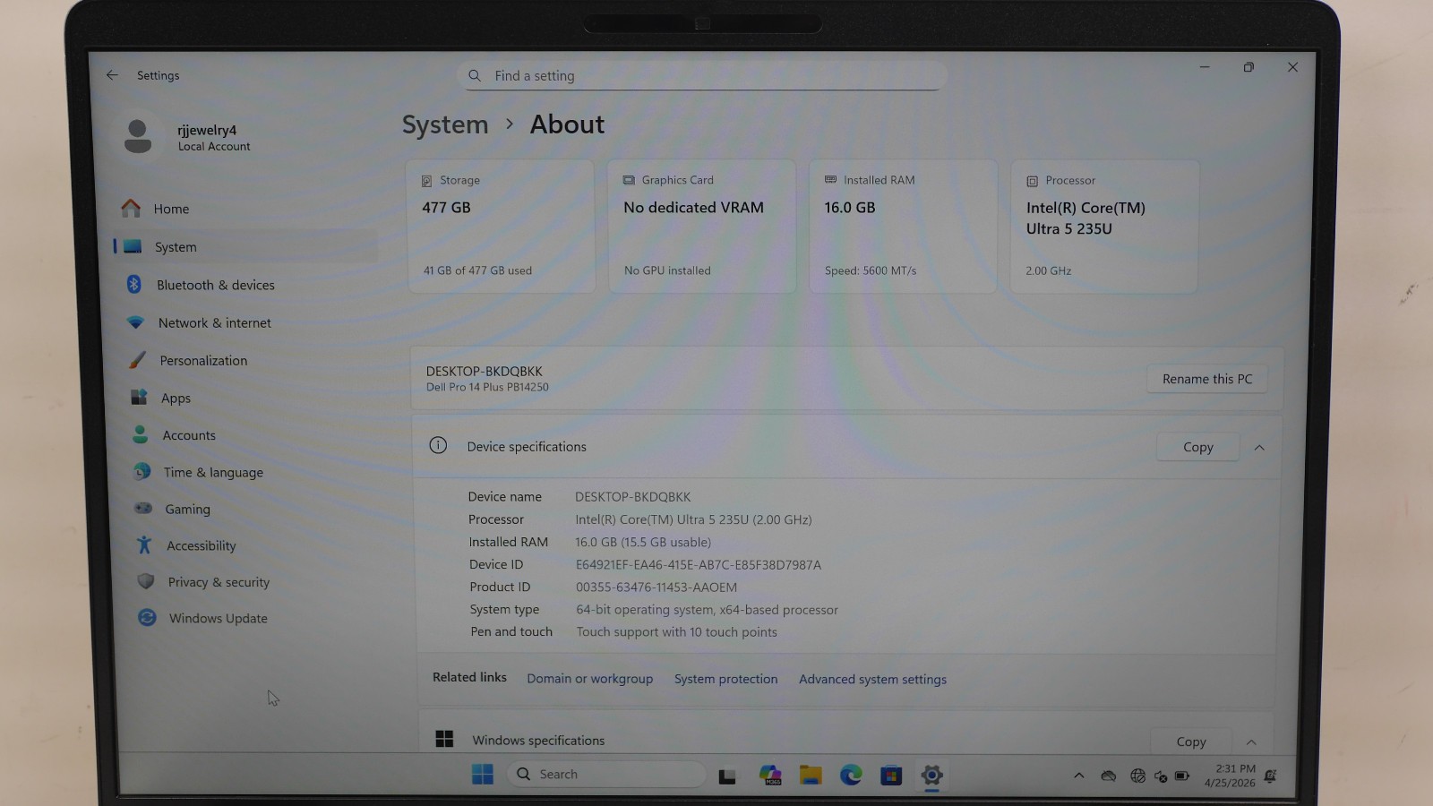The image size is (1433, 806).
Task: Click the Gaming controller icon
Action: click(143, 508)
